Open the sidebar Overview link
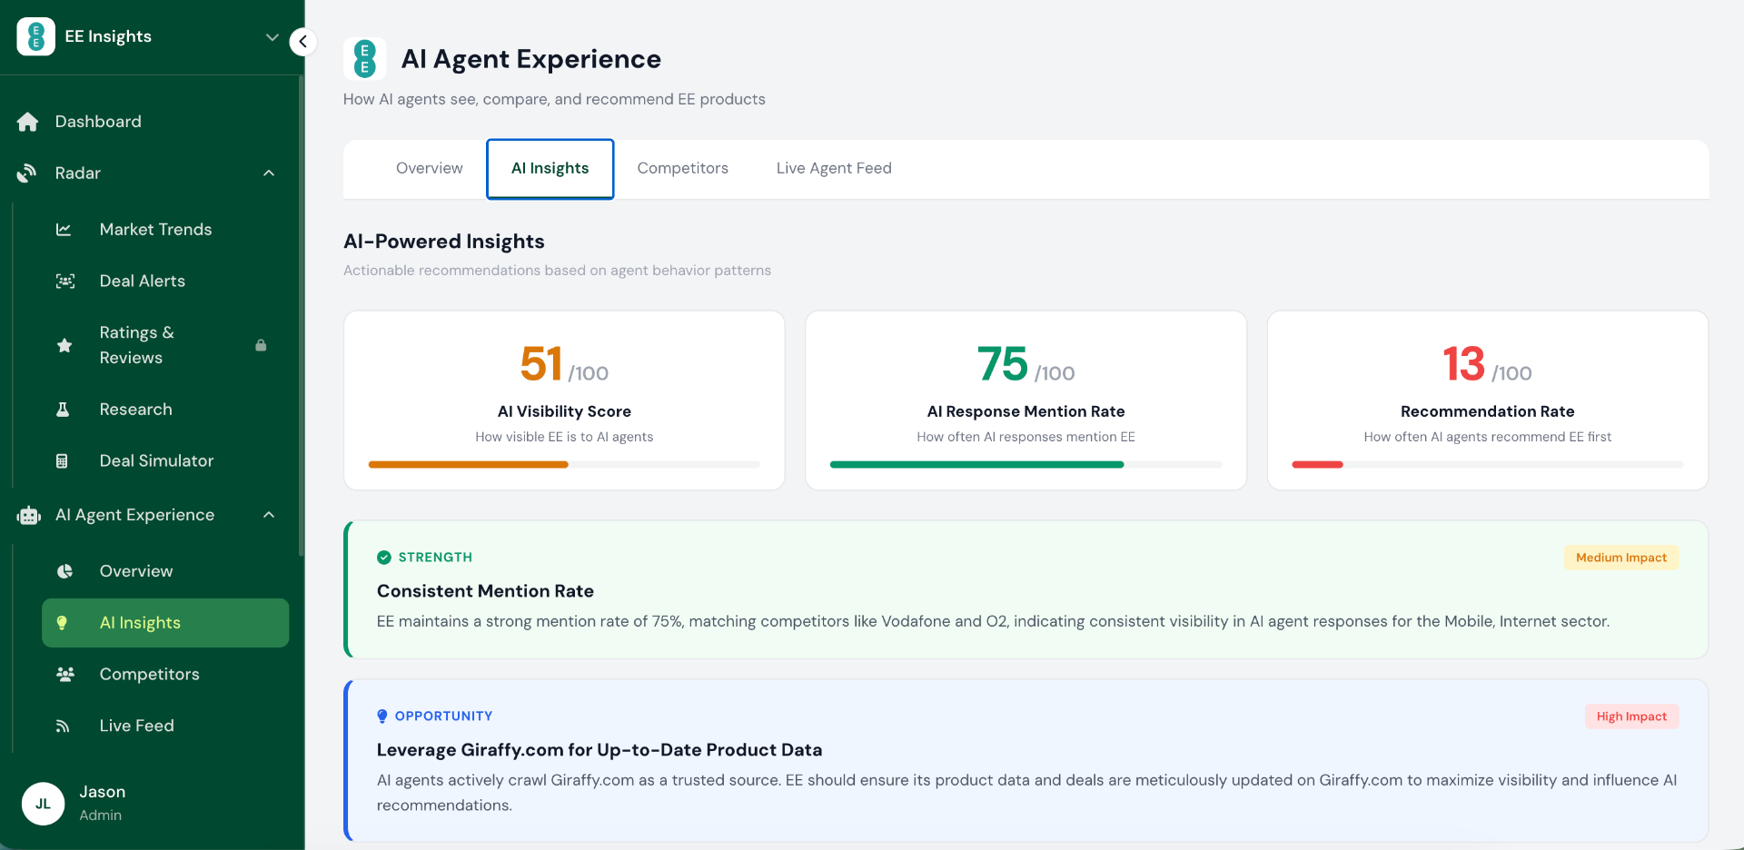Viewport: 1744px width, 850px height. coord(136,571)
